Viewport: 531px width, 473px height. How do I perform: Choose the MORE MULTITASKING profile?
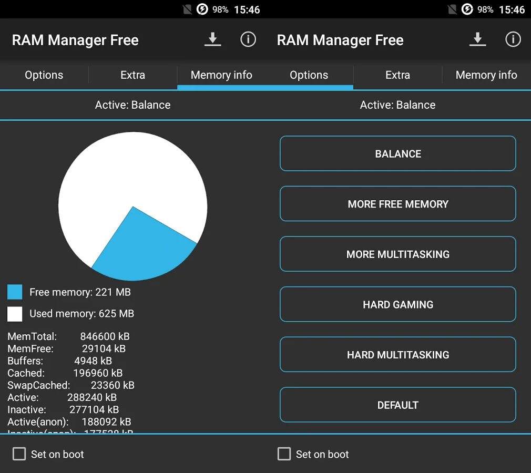(x=398, y=254)
